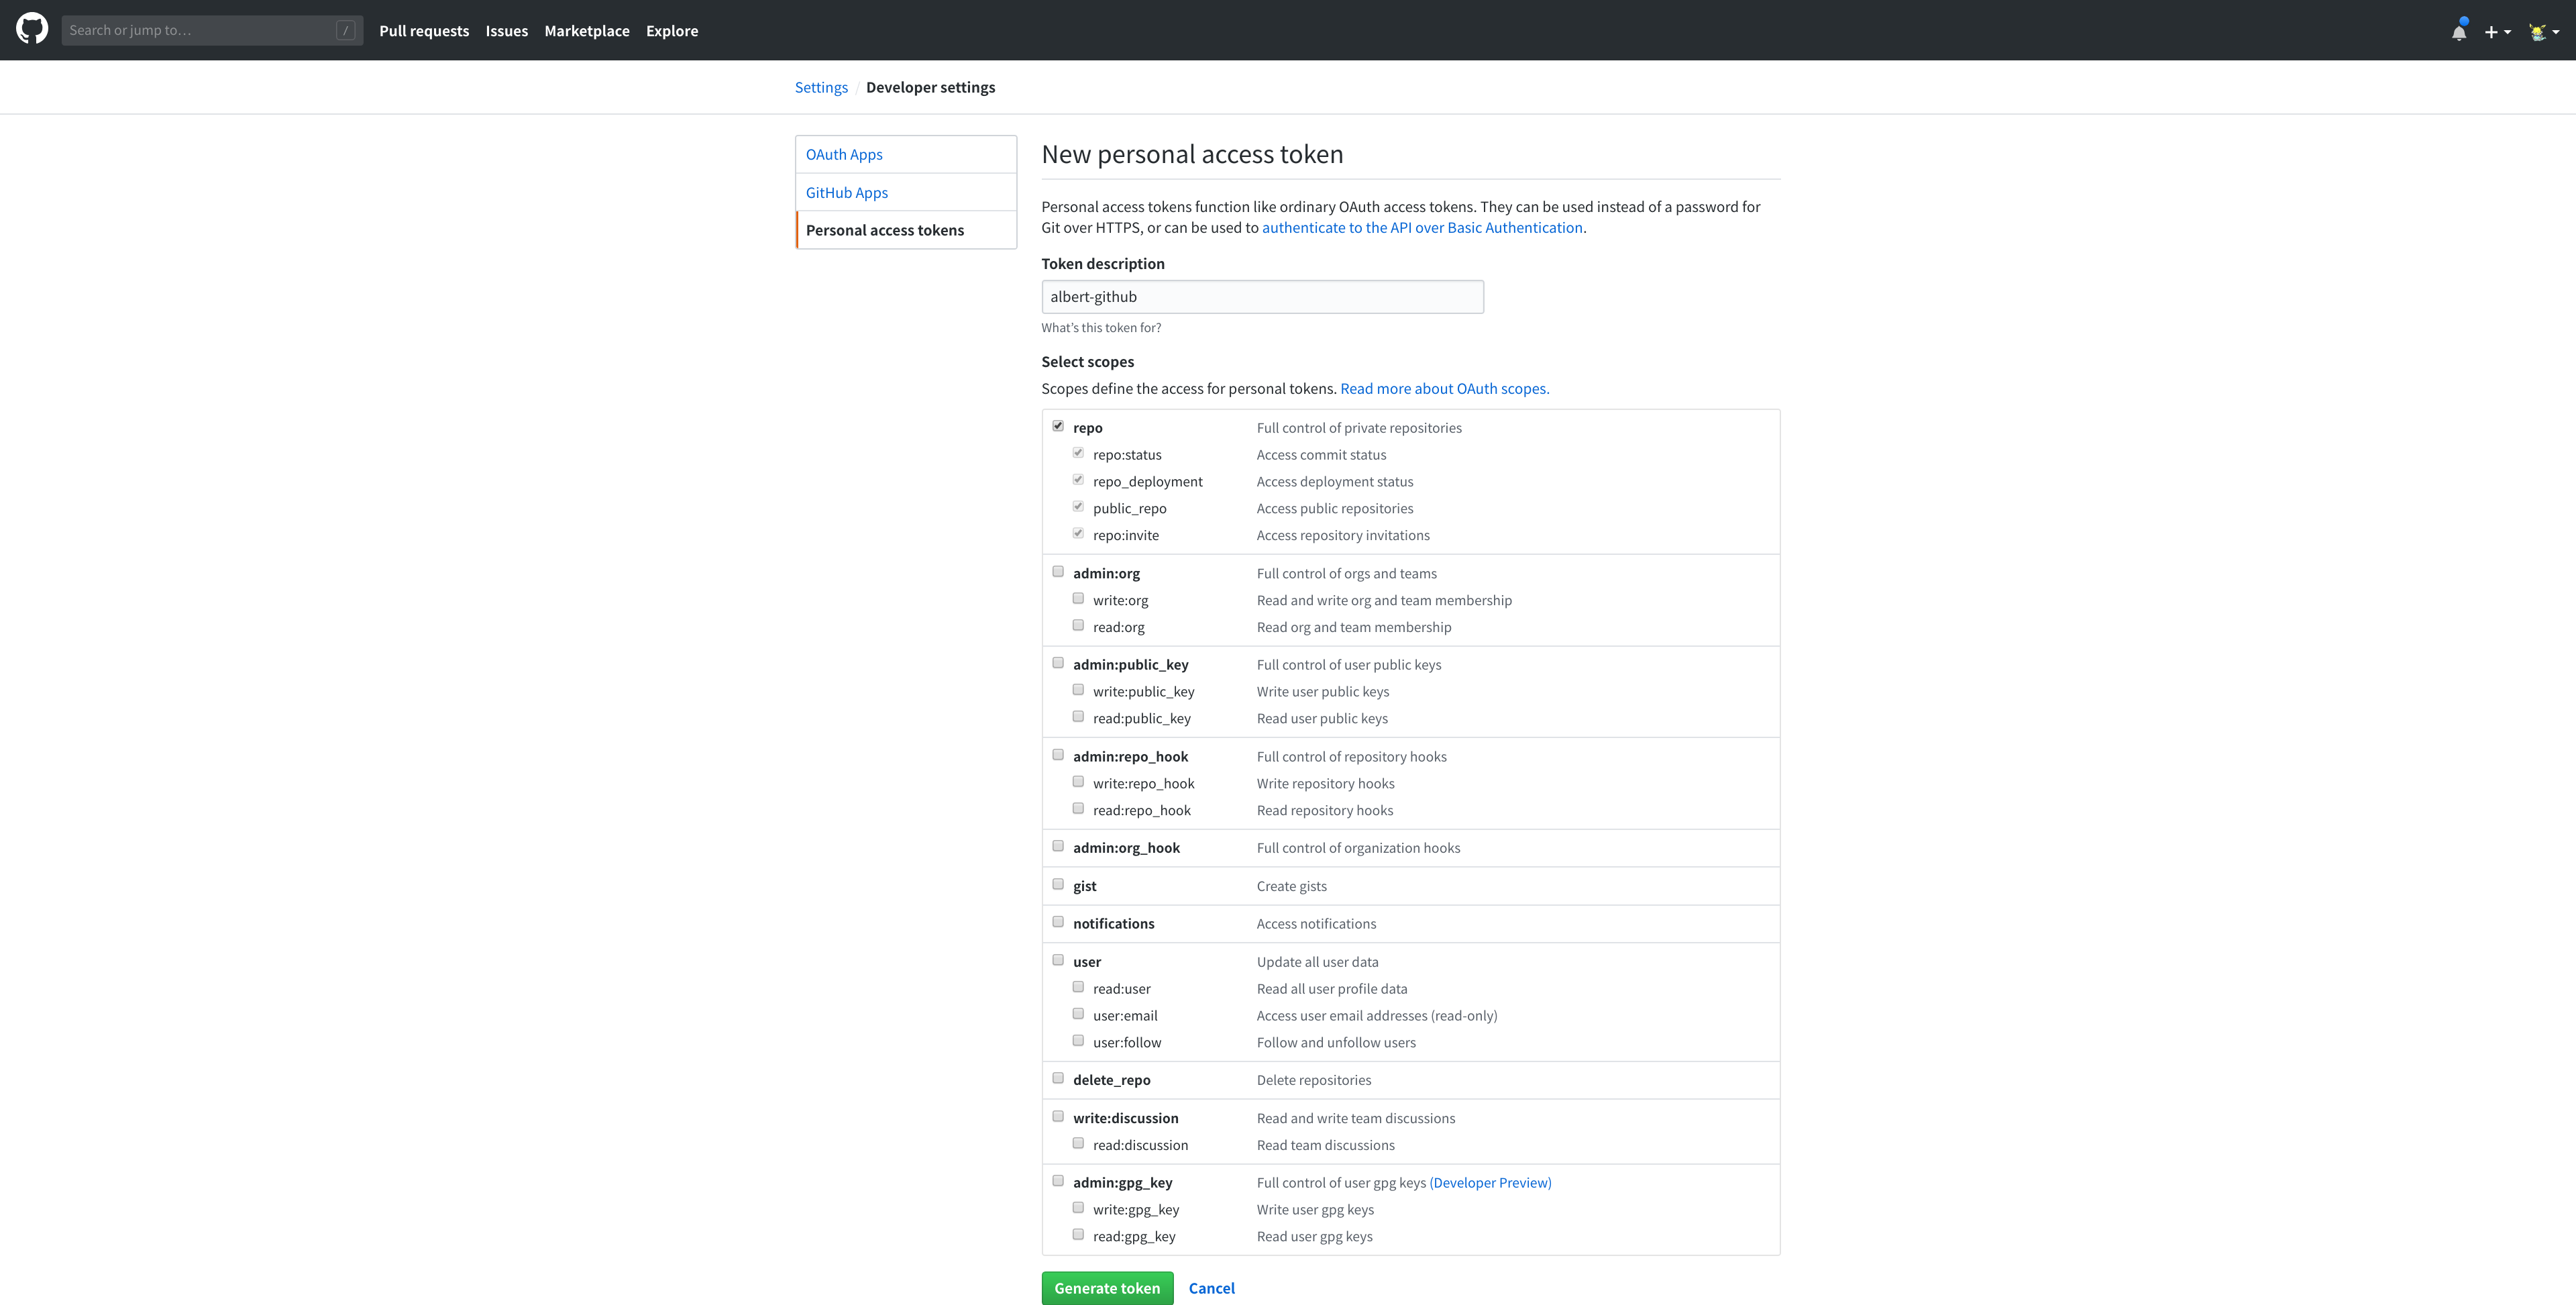2576x1305 pixels.
Task: Enable the admin:org scope checkbox
Action: [x=1058, y=572]
